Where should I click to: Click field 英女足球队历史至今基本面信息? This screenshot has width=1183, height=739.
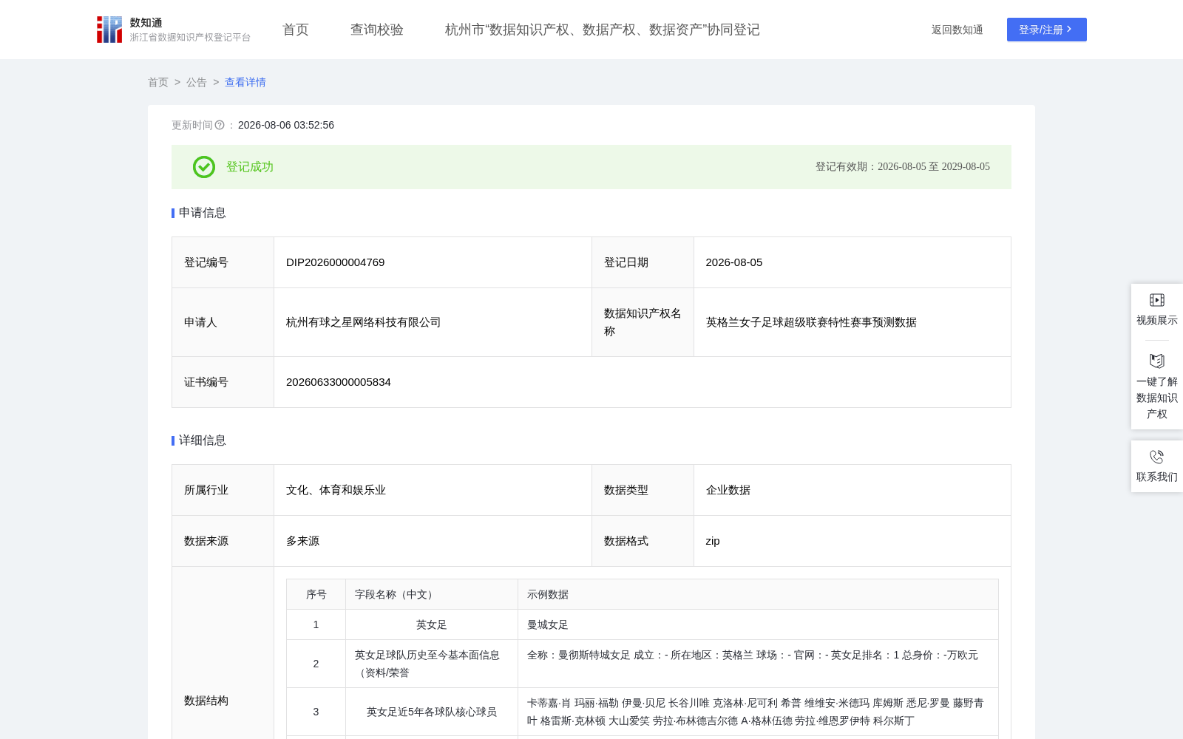coord(427,664)
